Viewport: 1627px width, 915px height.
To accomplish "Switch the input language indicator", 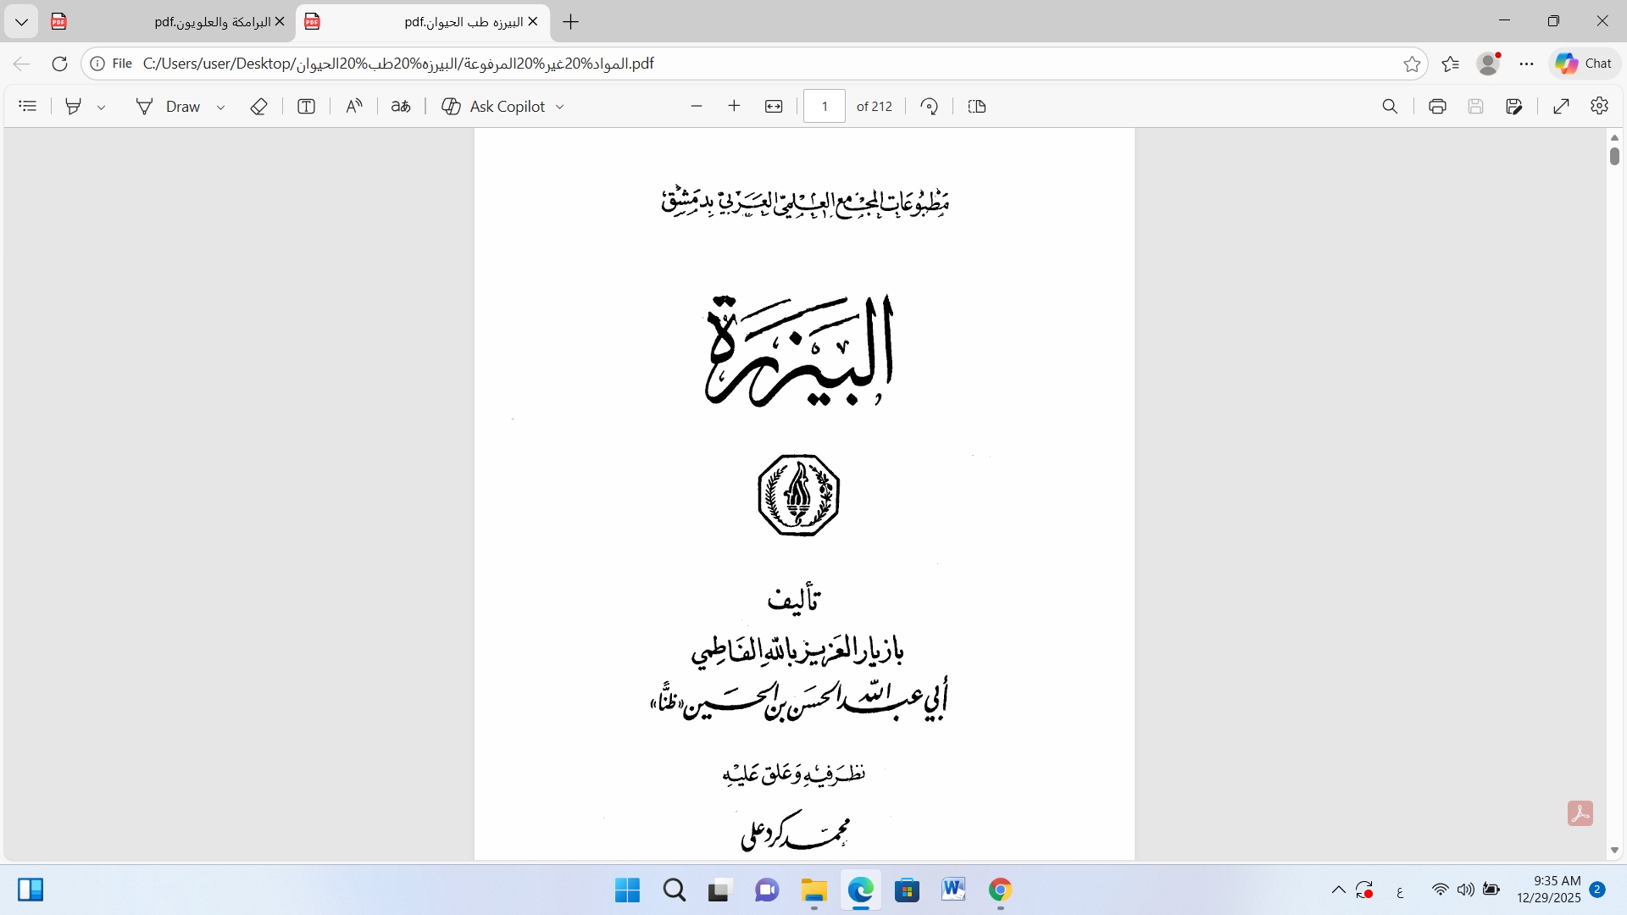I will point(1400,890).
